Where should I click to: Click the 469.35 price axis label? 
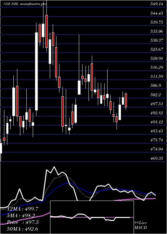pyautogui.click(x=157, y=158)
